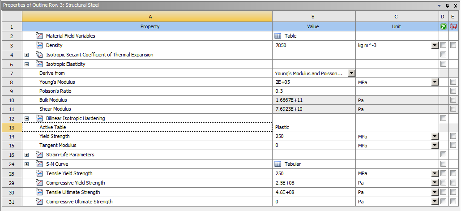Click the Density property icon

click(x=39, y=45)
